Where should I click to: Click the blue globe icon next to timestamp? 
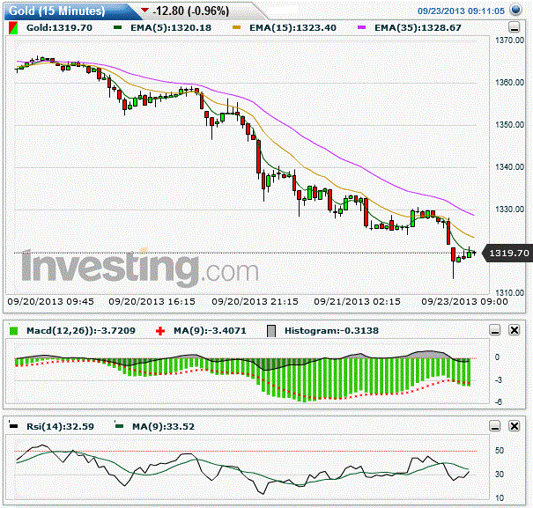pyautogui.click(x=515, y=10)
